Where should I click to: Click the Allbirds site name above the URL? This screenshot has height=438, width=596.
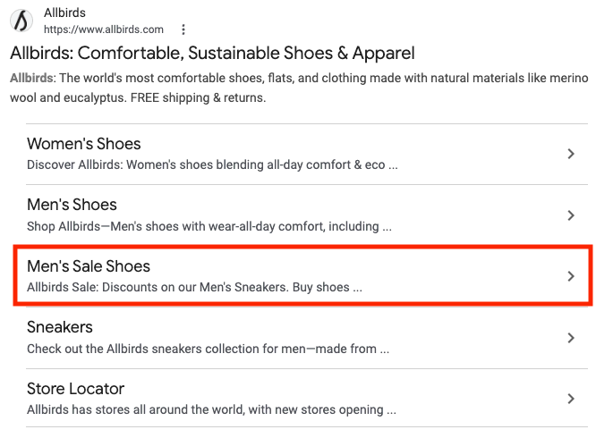point(64,13)
